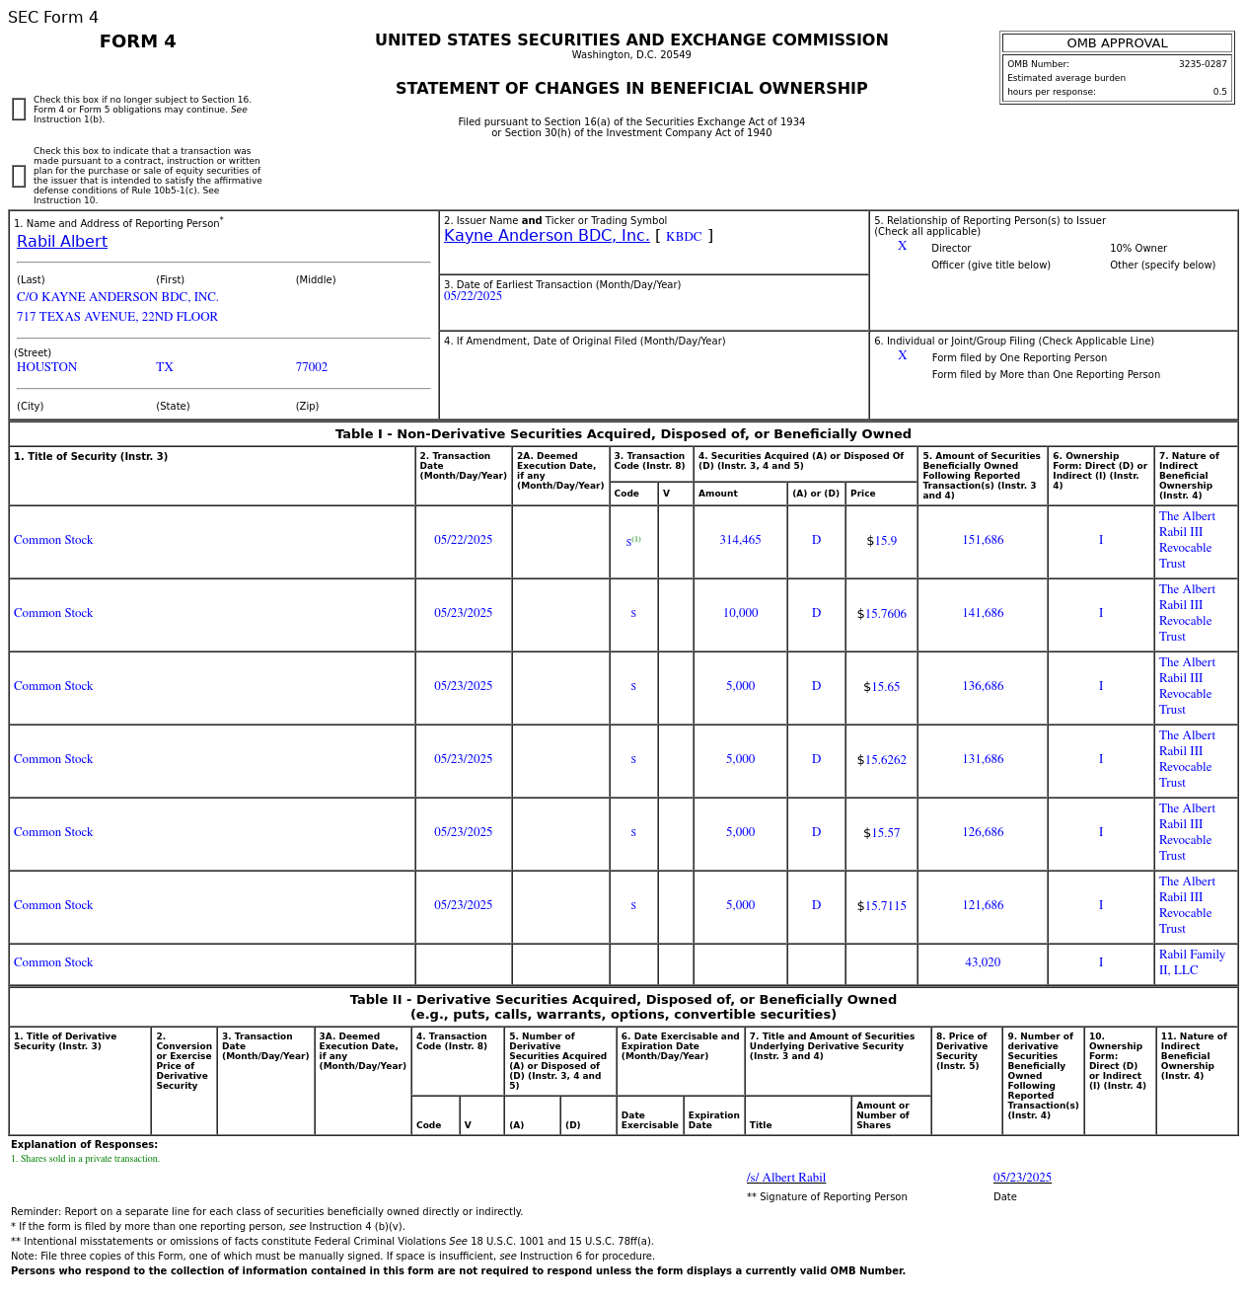Click the 10% Owner relationship option

tap(1138, 249)
